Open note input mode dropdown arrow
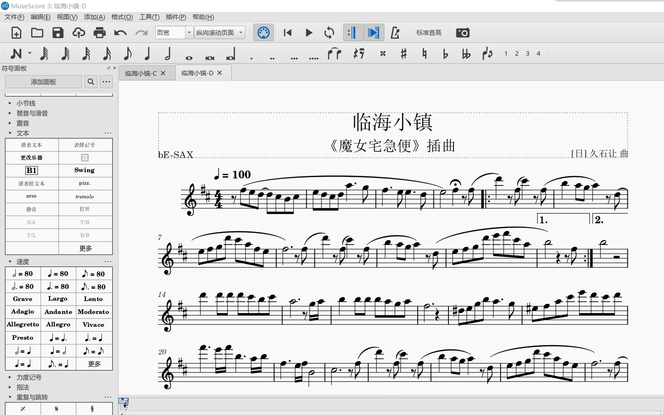 pyautogui.click(x=30, y=53)
